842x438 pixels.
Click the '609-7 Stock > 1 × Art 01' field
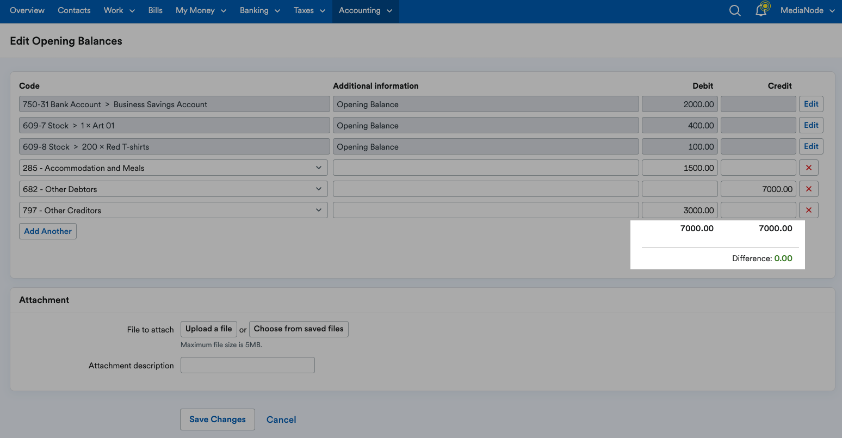pyautogui.click(x=175, y=125)
